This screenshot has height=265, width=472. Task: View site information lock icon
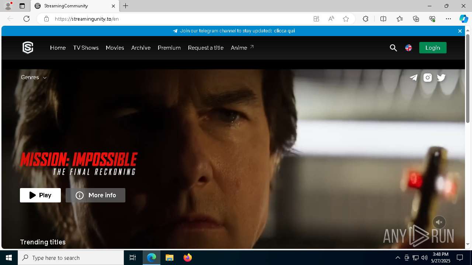click(x=46, y=19)
